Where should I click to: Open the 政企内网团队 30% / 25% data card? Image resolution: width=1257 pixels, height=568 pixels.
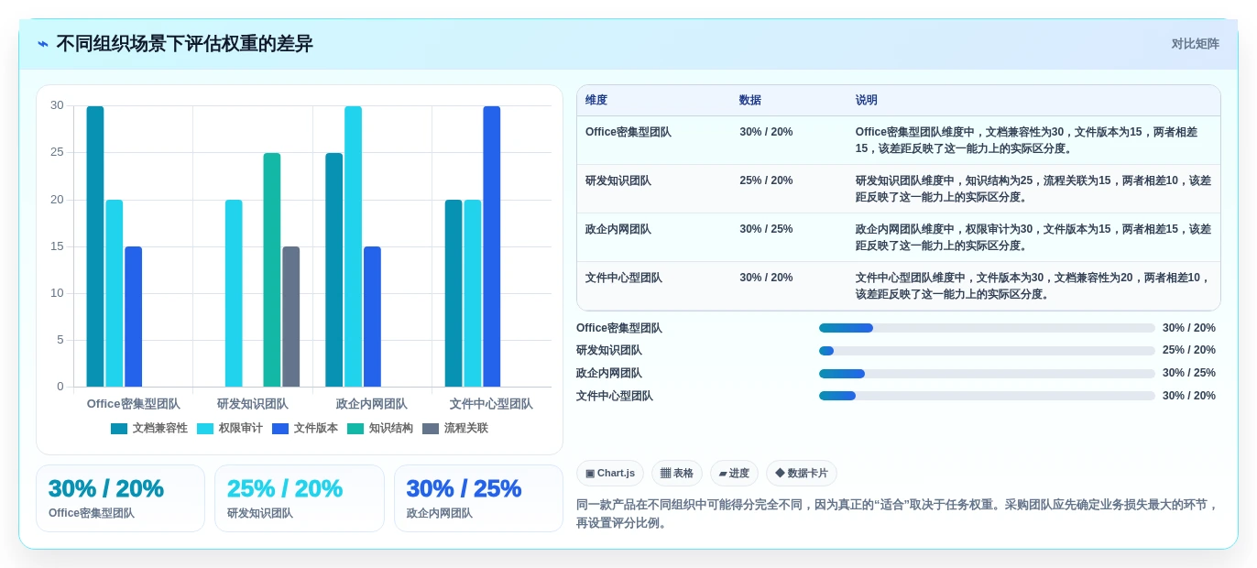pyautogui.click(x=478, y=498)
